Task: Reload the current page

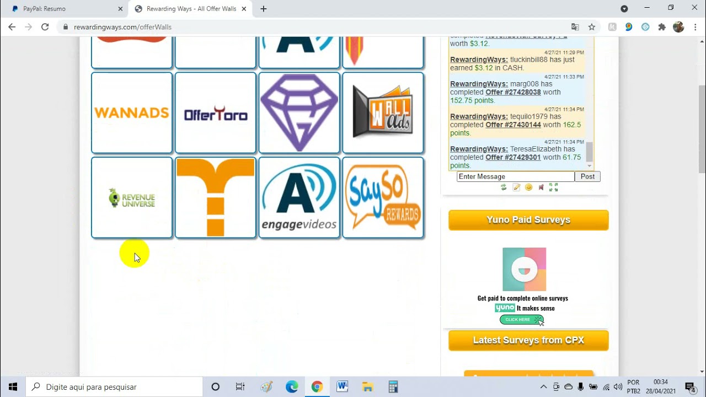Action: coord(45,26)
